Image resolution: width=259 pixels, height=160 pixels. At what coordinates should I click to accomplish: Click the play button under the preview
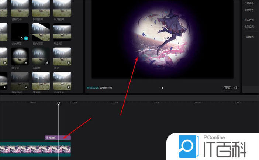coord(162,88)
